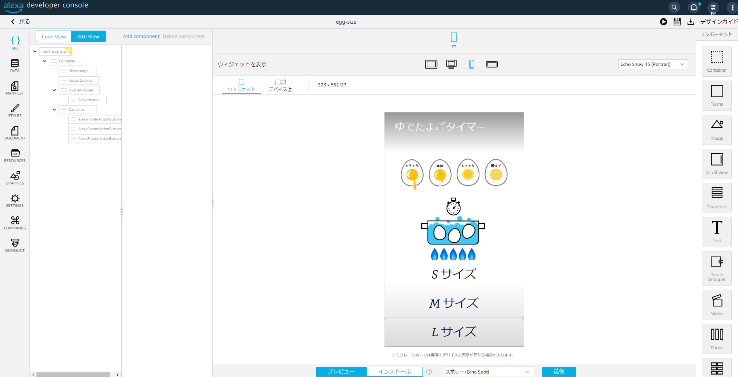Add a Pager component from palette
738x377 pixels.
pyautogui.click(x=717, y=339)
